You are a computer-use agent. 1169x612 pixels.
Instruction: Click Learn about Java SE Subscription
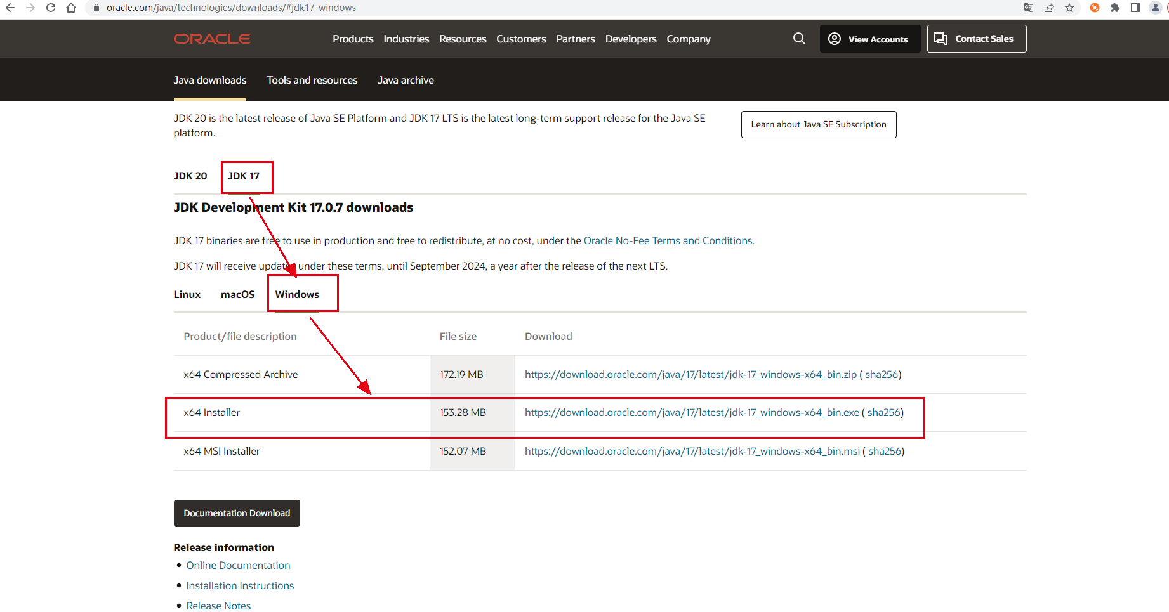coord(819,124)
